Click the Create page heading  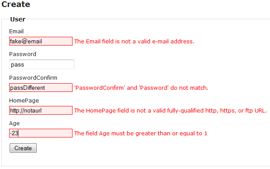(16, 4)
